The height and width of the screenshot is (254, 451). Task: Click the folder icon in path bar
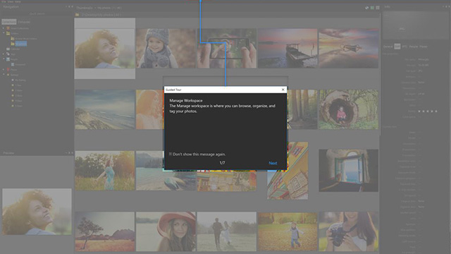click(77, 14)
